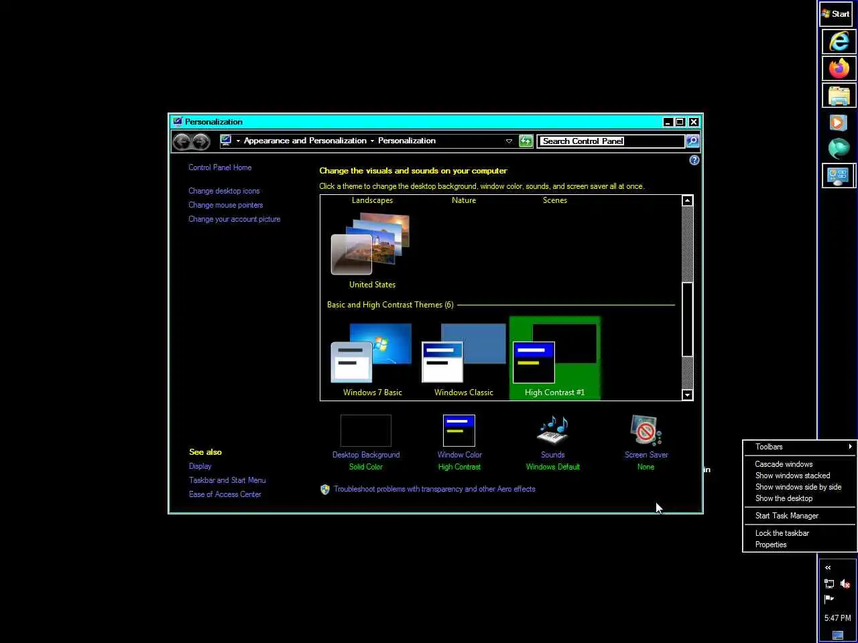This screenshot has height=643, width=858.
Task: Open Appearance and Personalization breadcrumb
Action: point(305,141)
